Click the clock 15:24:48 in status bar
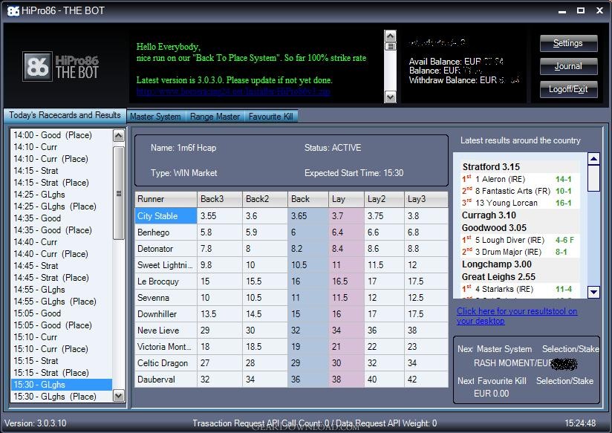 [x=580, y=423]
